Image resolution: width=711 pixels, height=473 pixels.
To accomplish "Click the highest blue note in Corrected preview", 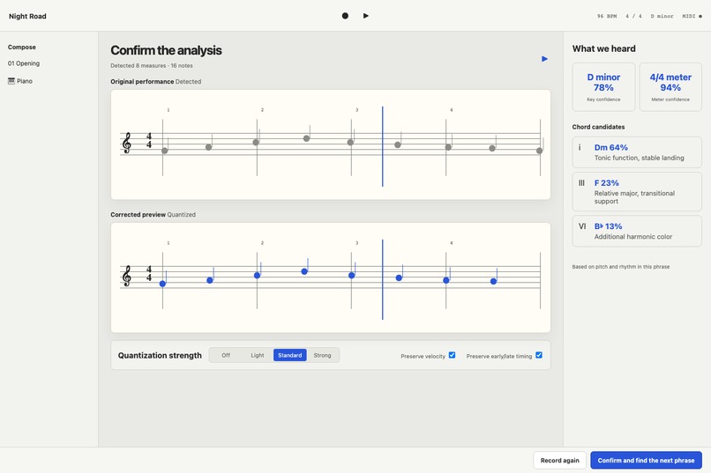I will [304, 271].
